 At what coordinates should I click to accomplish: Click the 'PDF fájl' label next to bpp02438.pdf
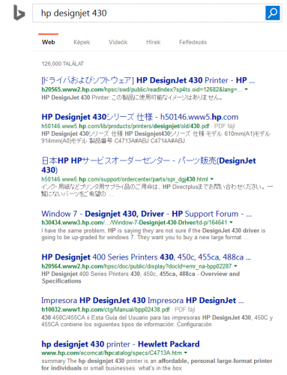pyautogui.click(x=185, y=310)
